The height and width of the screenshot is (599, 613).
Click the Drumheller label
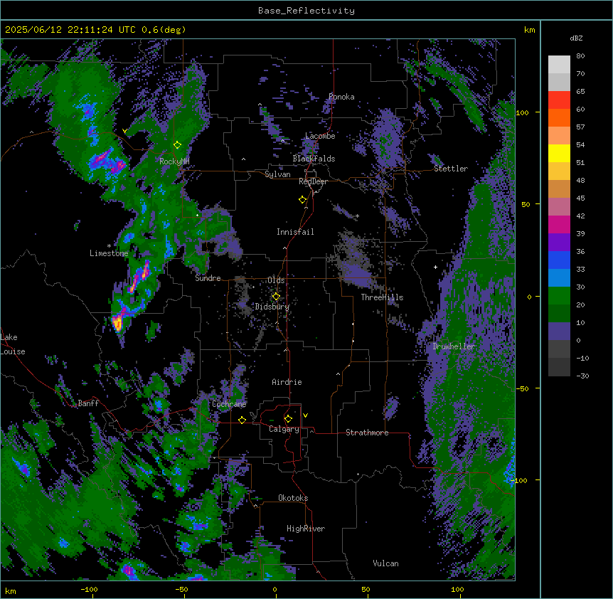pyautogui.click(x=454, y=346)
